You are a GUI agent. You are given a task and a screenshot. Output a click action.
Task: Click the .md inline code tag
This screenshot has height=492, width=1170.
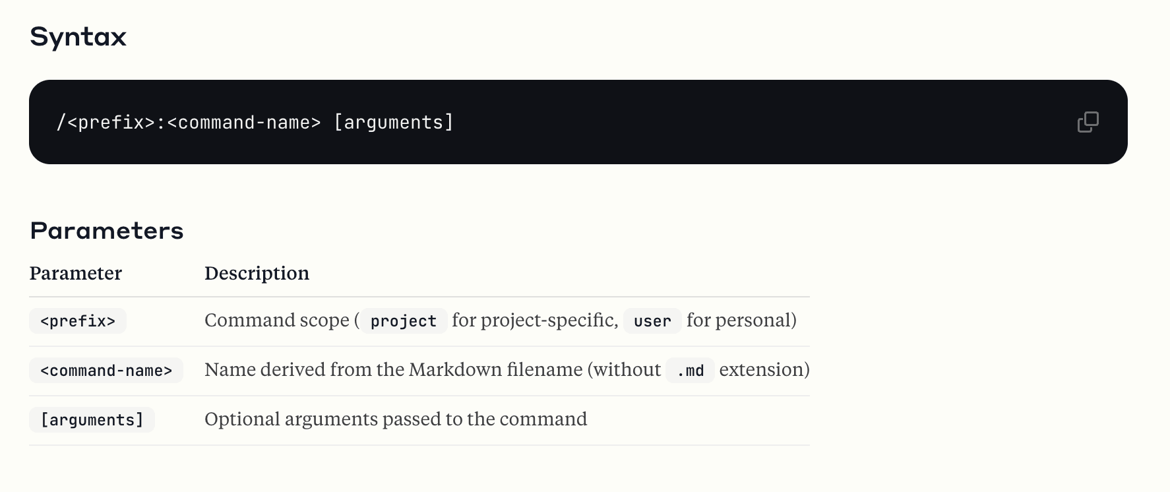point(690,371)
